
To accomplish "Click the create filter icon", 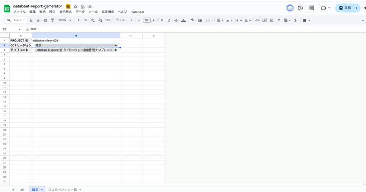I will click(x=279, y=21).
